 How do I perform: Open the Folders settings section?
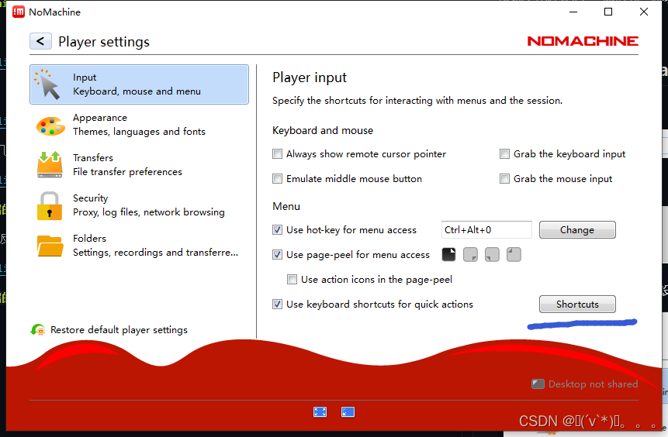pos(139,246)
